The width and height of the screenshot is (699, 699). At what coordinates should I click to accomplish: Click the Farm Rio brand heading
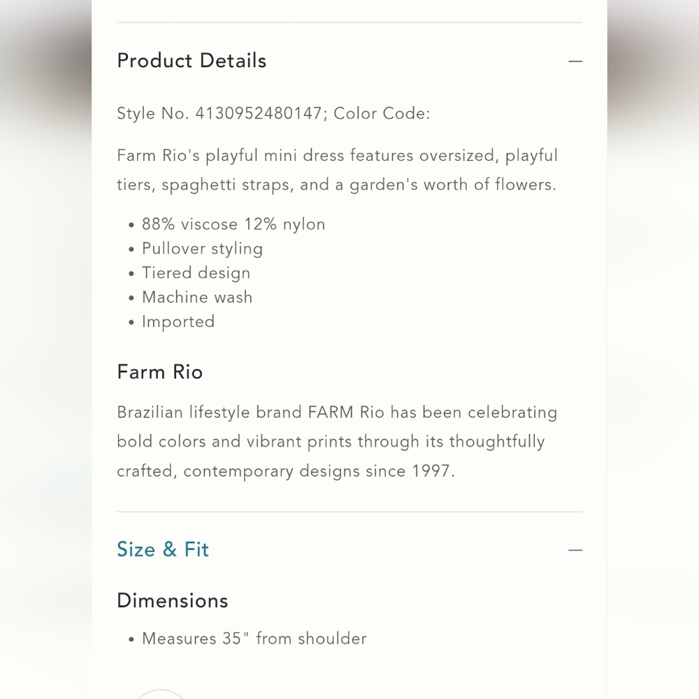tap(159, 372)
